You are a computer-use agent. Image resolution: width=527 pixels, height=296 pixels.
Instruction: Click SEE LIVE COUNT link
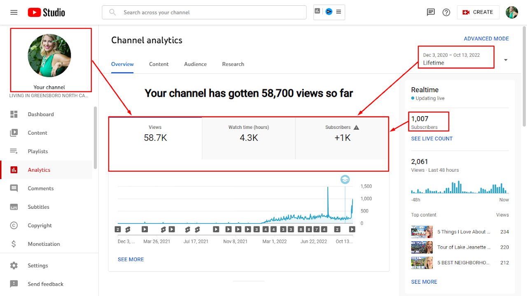(431, 138)
